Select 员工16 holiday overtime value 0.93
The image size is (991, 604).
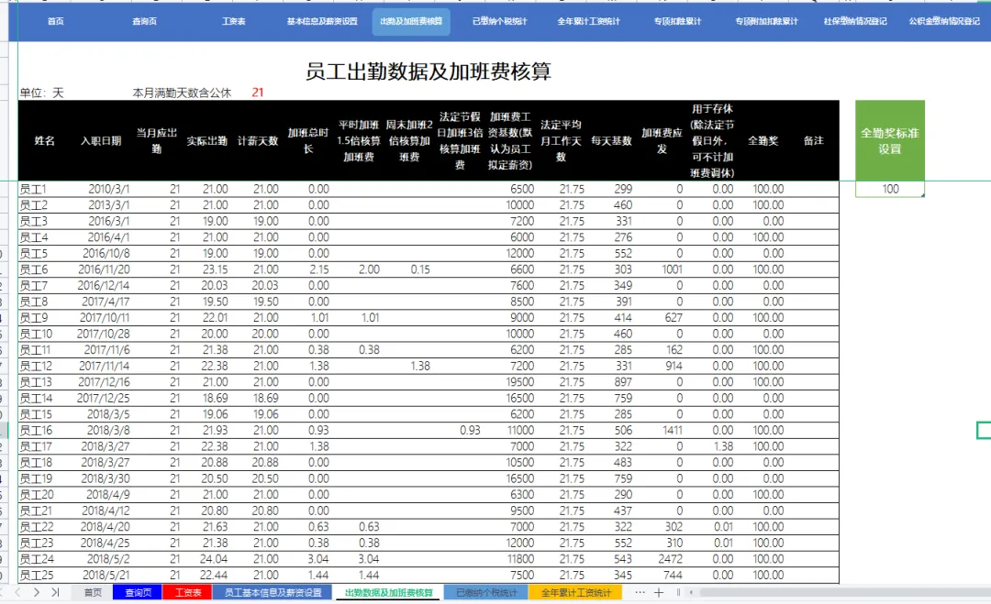460,431
